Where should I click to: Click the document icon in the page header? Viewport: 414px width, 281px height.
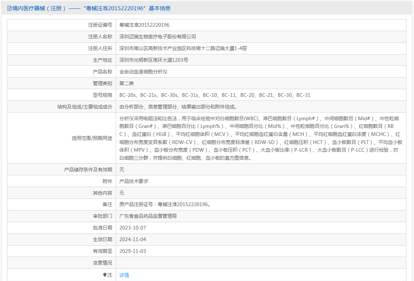click(x=9, y=8)
